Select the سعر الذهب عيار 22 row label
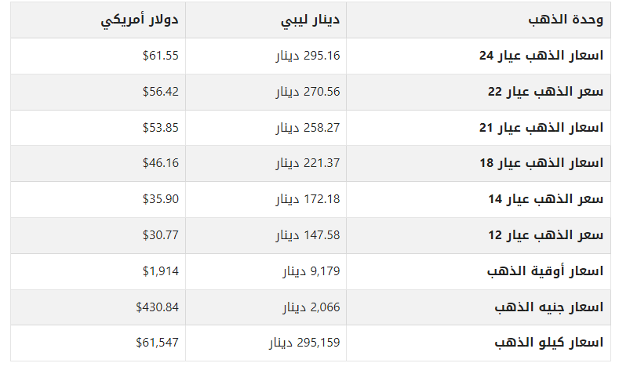 (x=545, y=92)
